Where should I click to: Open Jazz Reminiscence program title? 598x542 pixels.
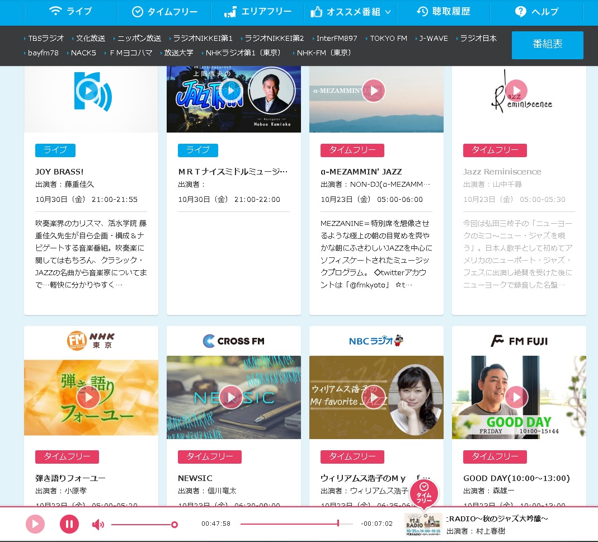click(502, 172)
